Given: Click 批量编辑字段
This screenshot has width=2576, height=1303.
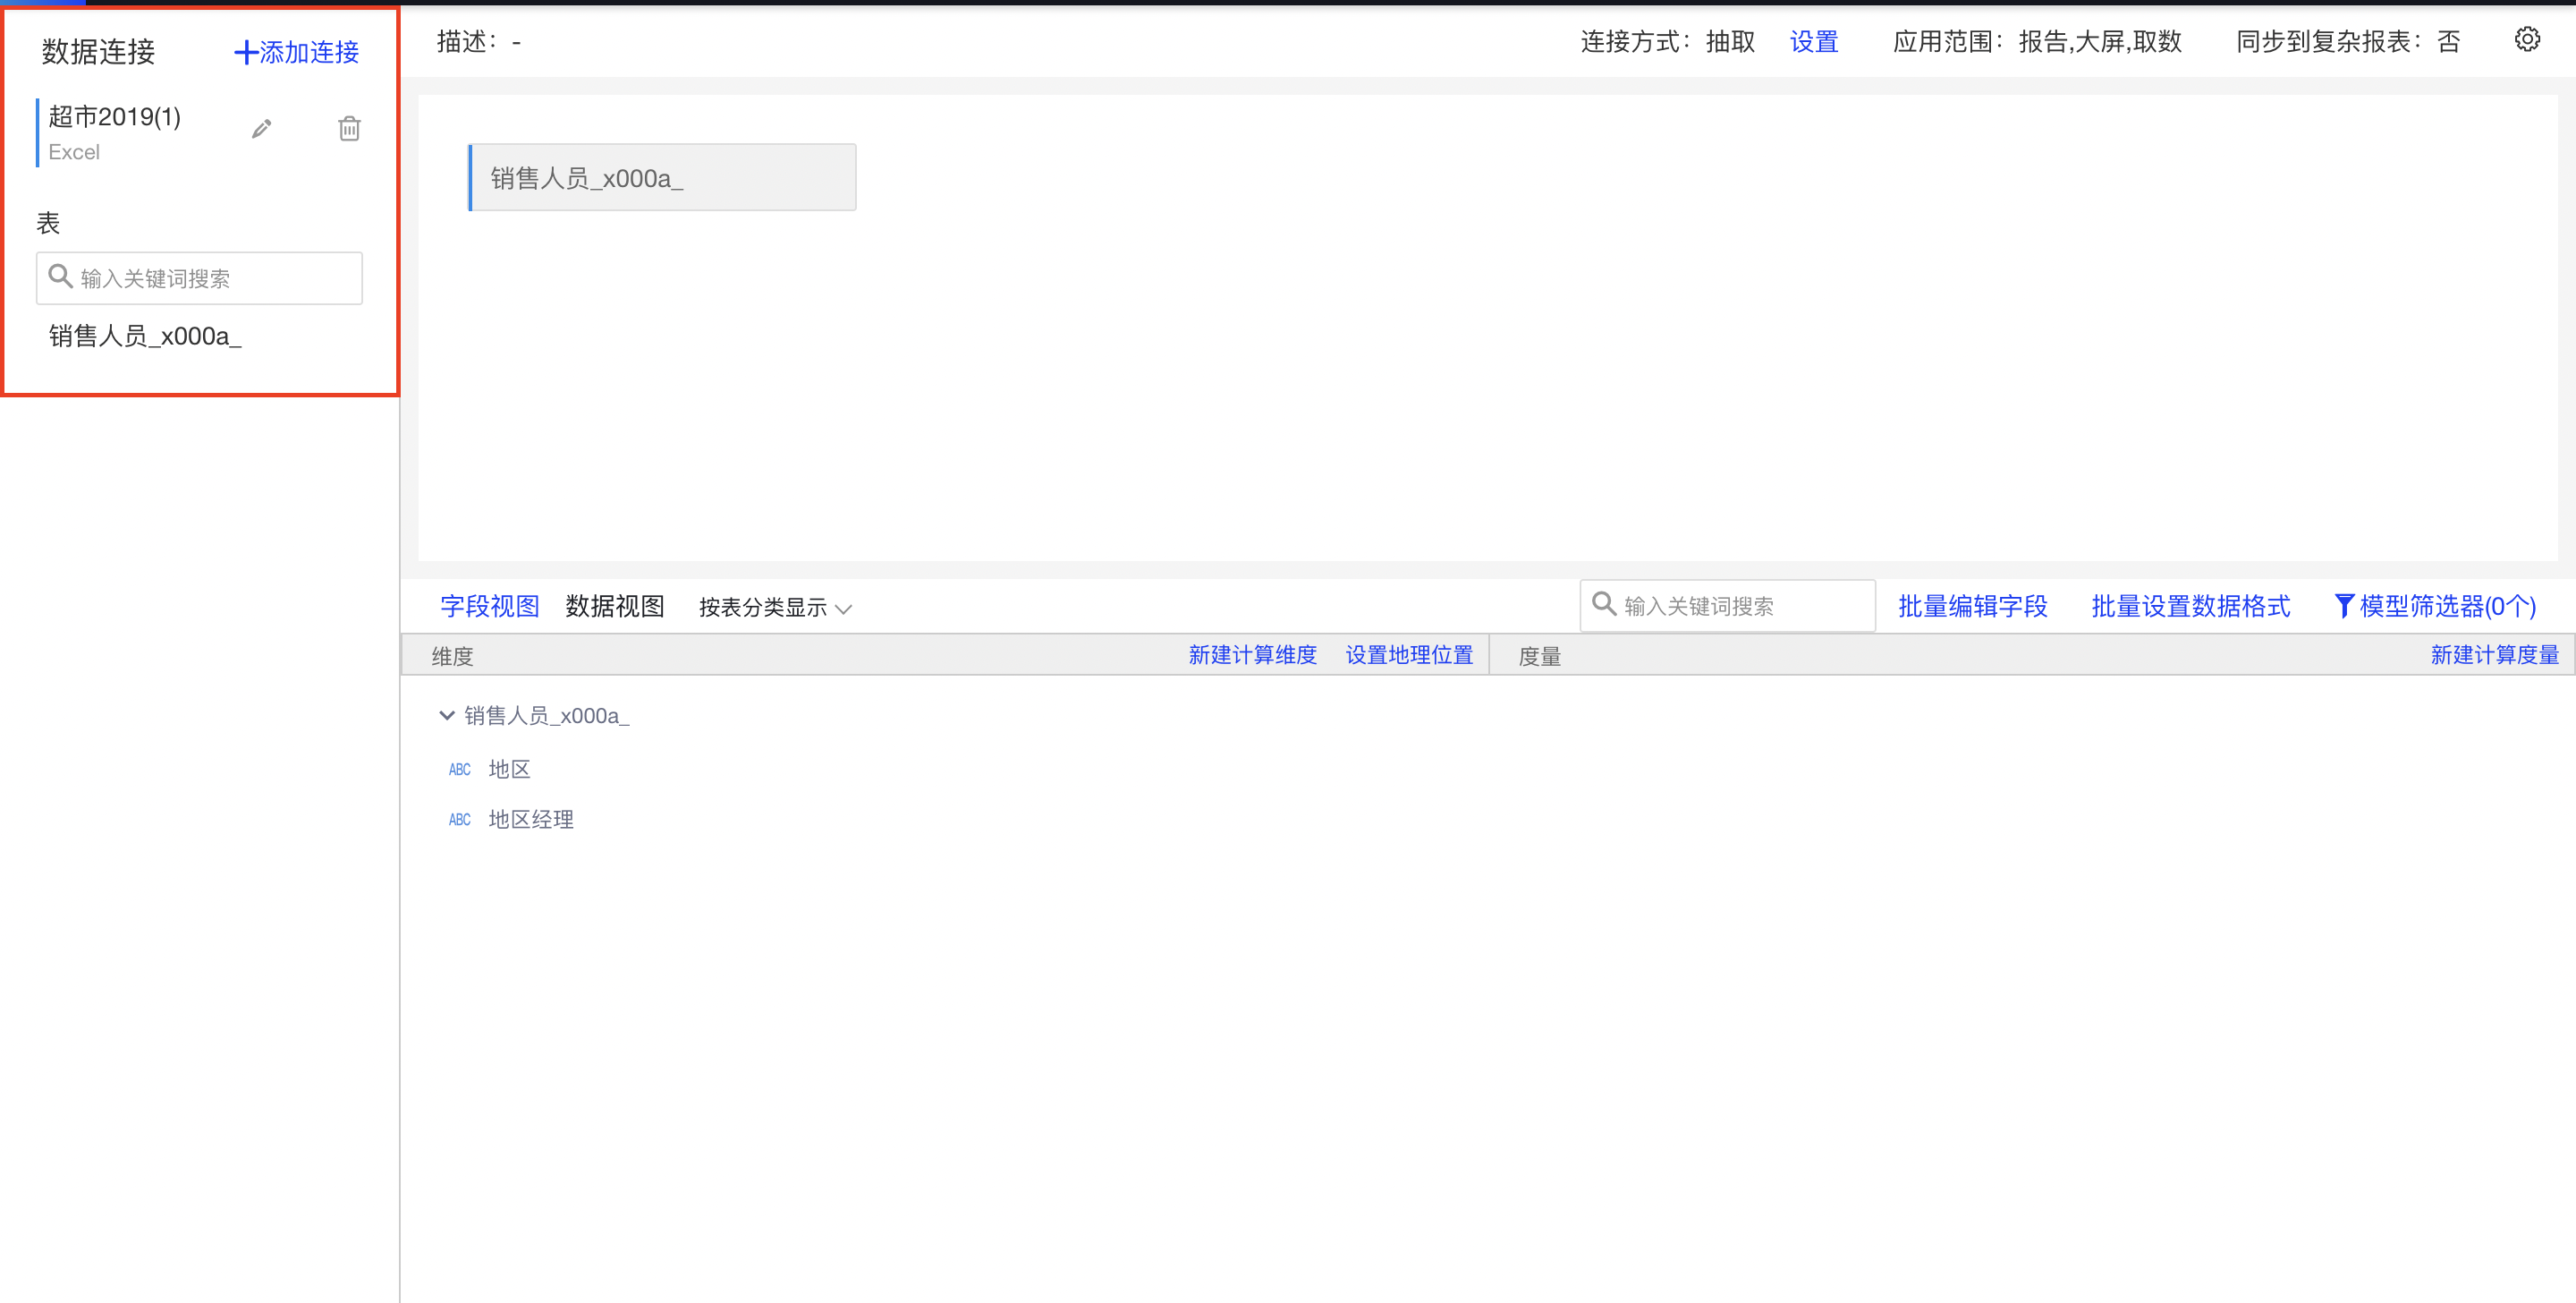Looking at the screenshot, I should [x=1972, y=606].
